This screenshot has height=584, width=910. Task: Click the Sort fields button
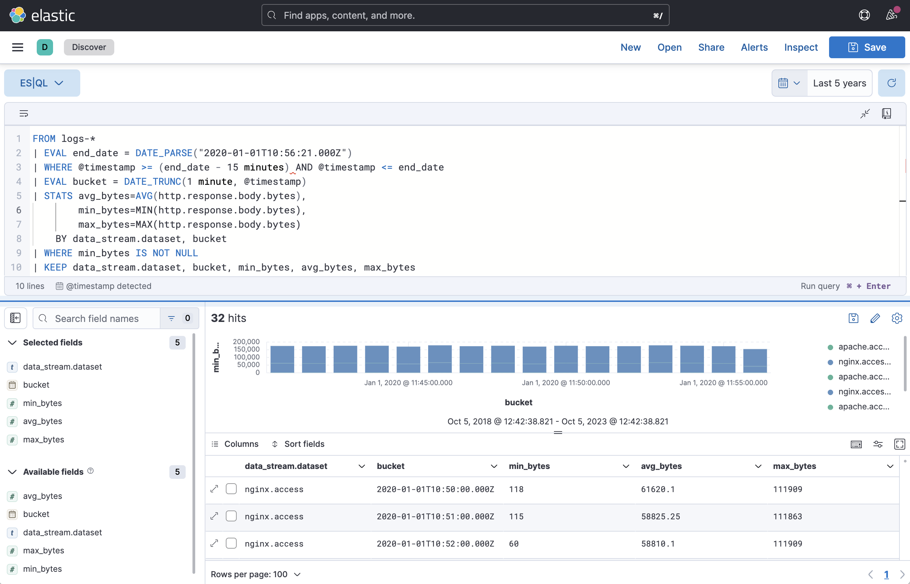298,444
